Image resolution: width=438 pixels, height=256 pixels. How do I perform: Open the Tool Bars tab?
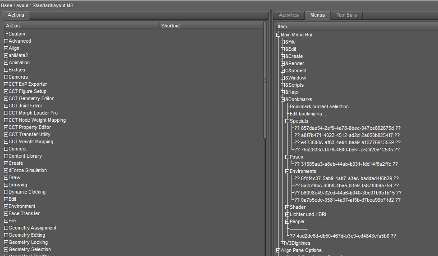click(x=347, y=15)
